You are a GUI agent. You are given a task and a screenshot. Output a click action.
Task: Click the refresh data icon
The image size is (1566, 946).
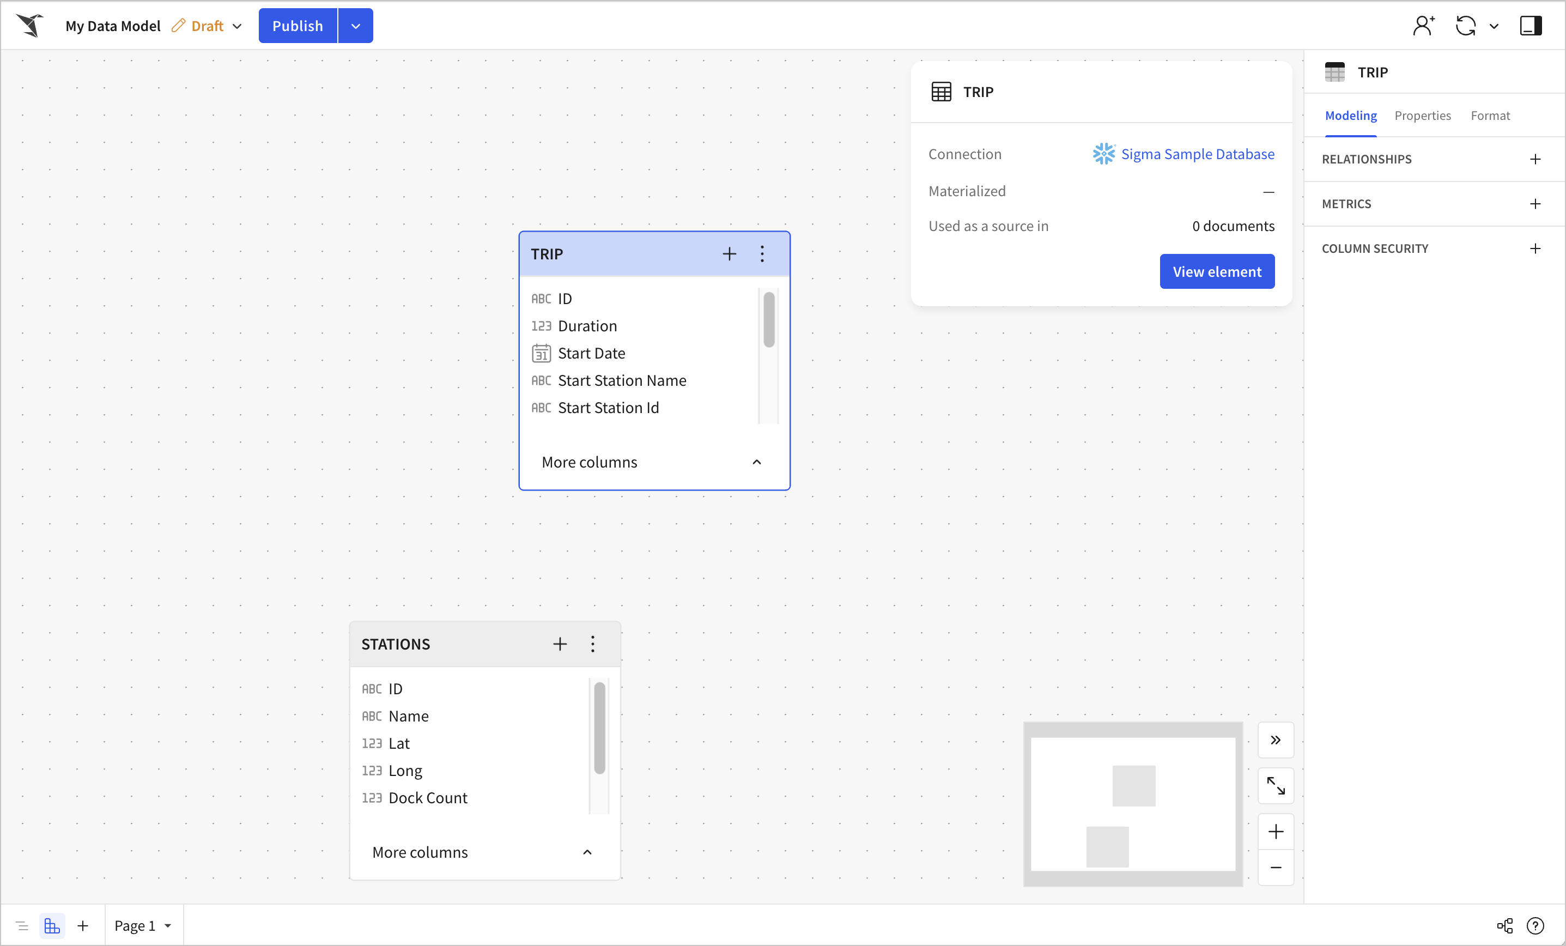tap(1466, 26)
